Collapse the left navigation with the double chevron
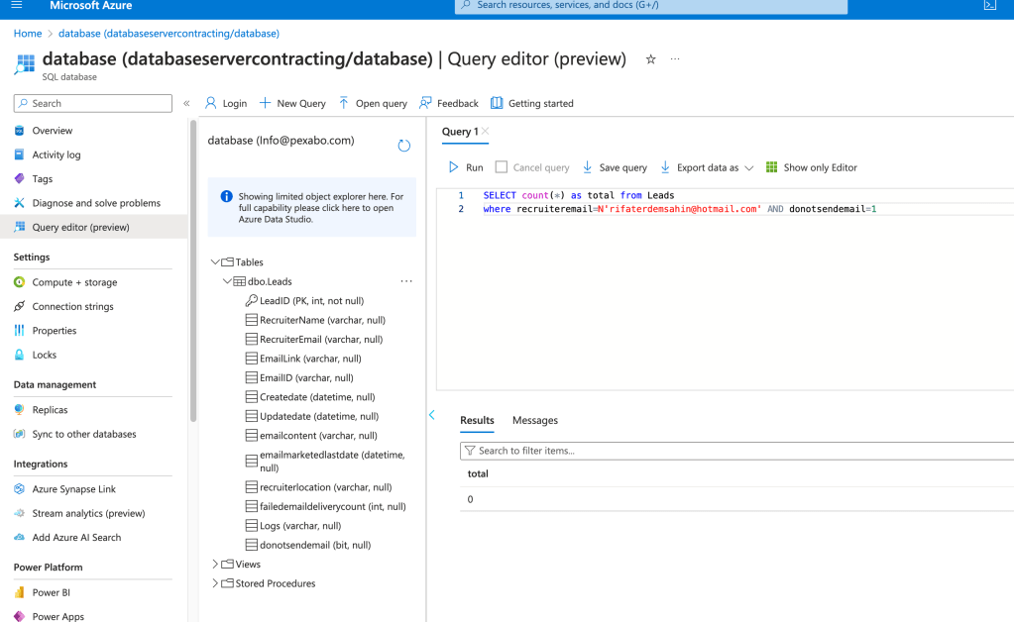 click(186, 103)
